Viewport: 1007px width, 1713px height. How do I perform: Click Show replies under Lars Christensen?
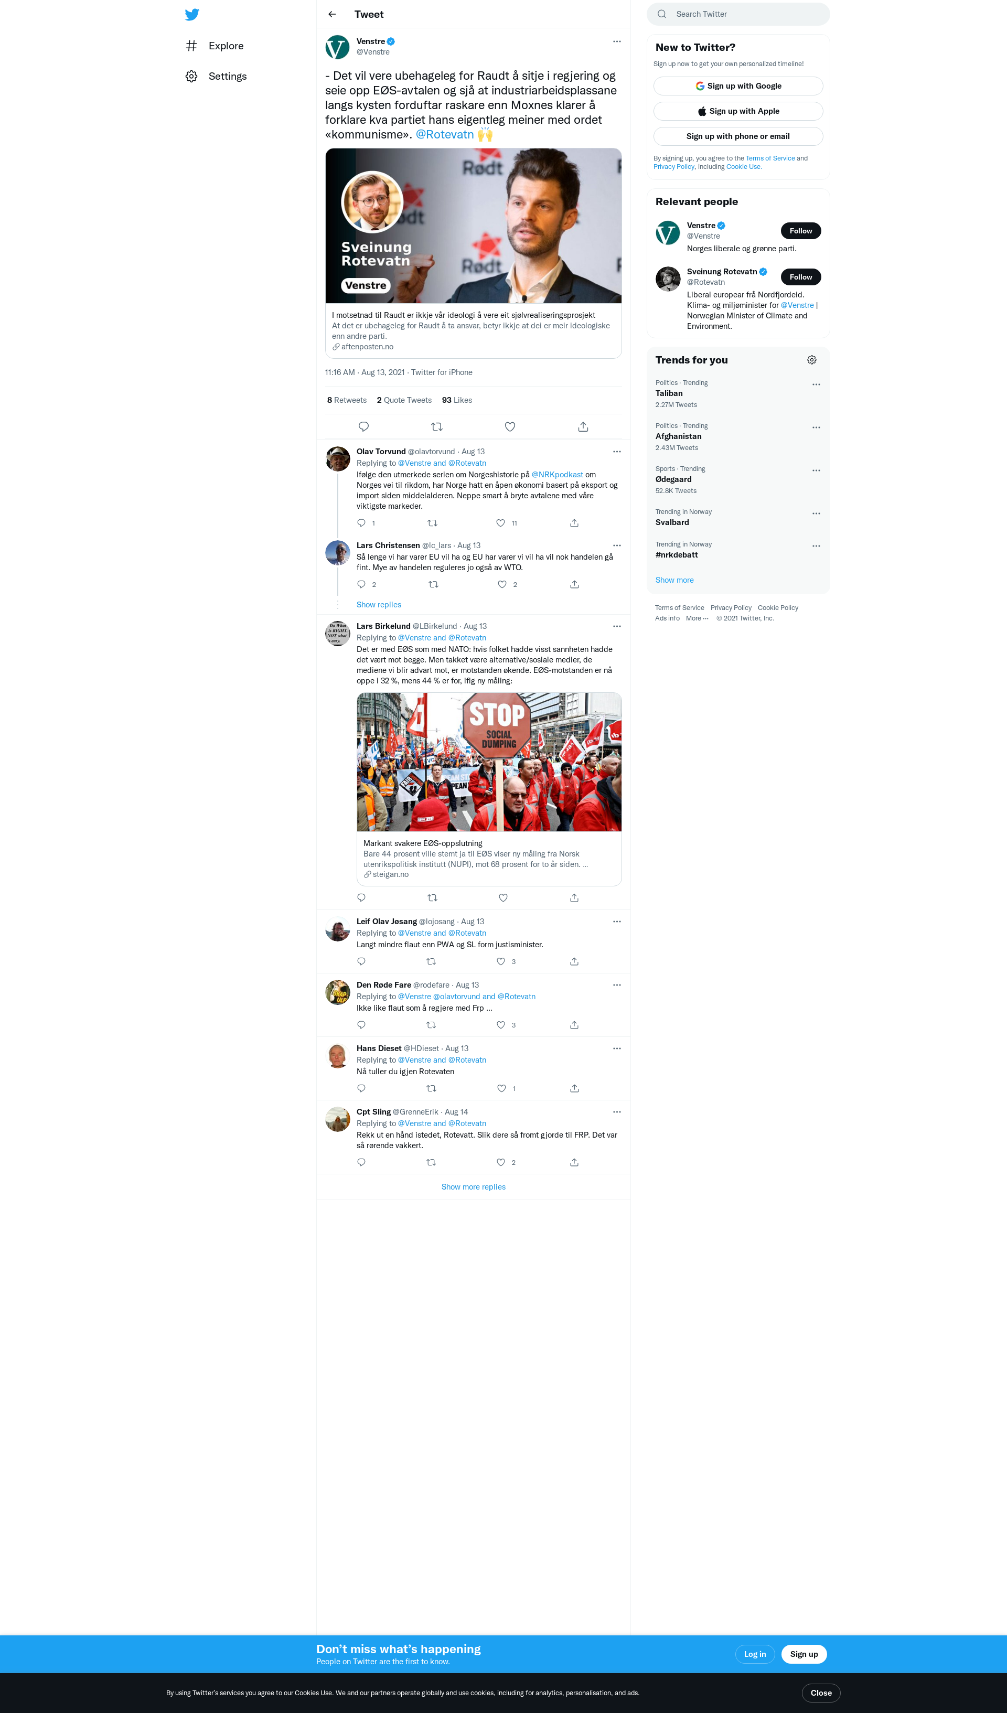(379, 605)
